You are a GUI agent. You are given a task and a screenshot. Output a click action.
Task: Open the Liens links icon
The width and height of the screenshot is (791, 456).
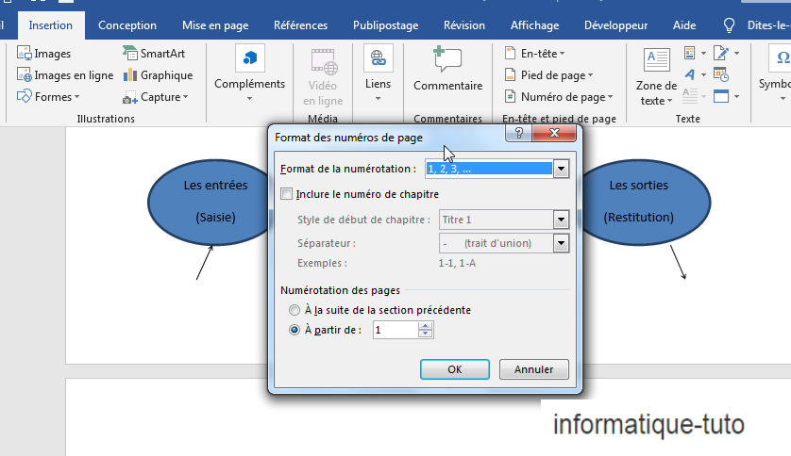[x=378, y=59]
